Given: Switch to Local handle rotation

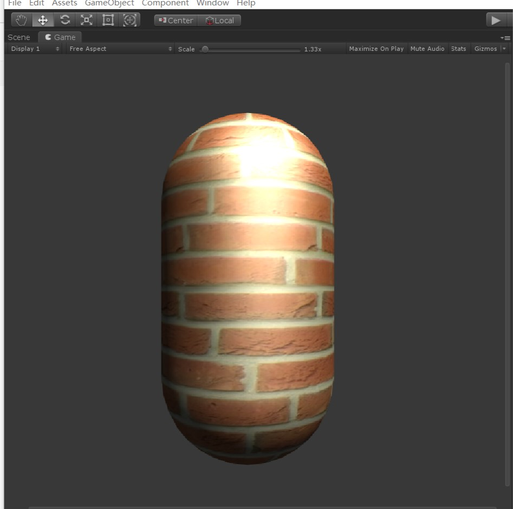Looking at the screenshot, I should [x=219, y=20].
